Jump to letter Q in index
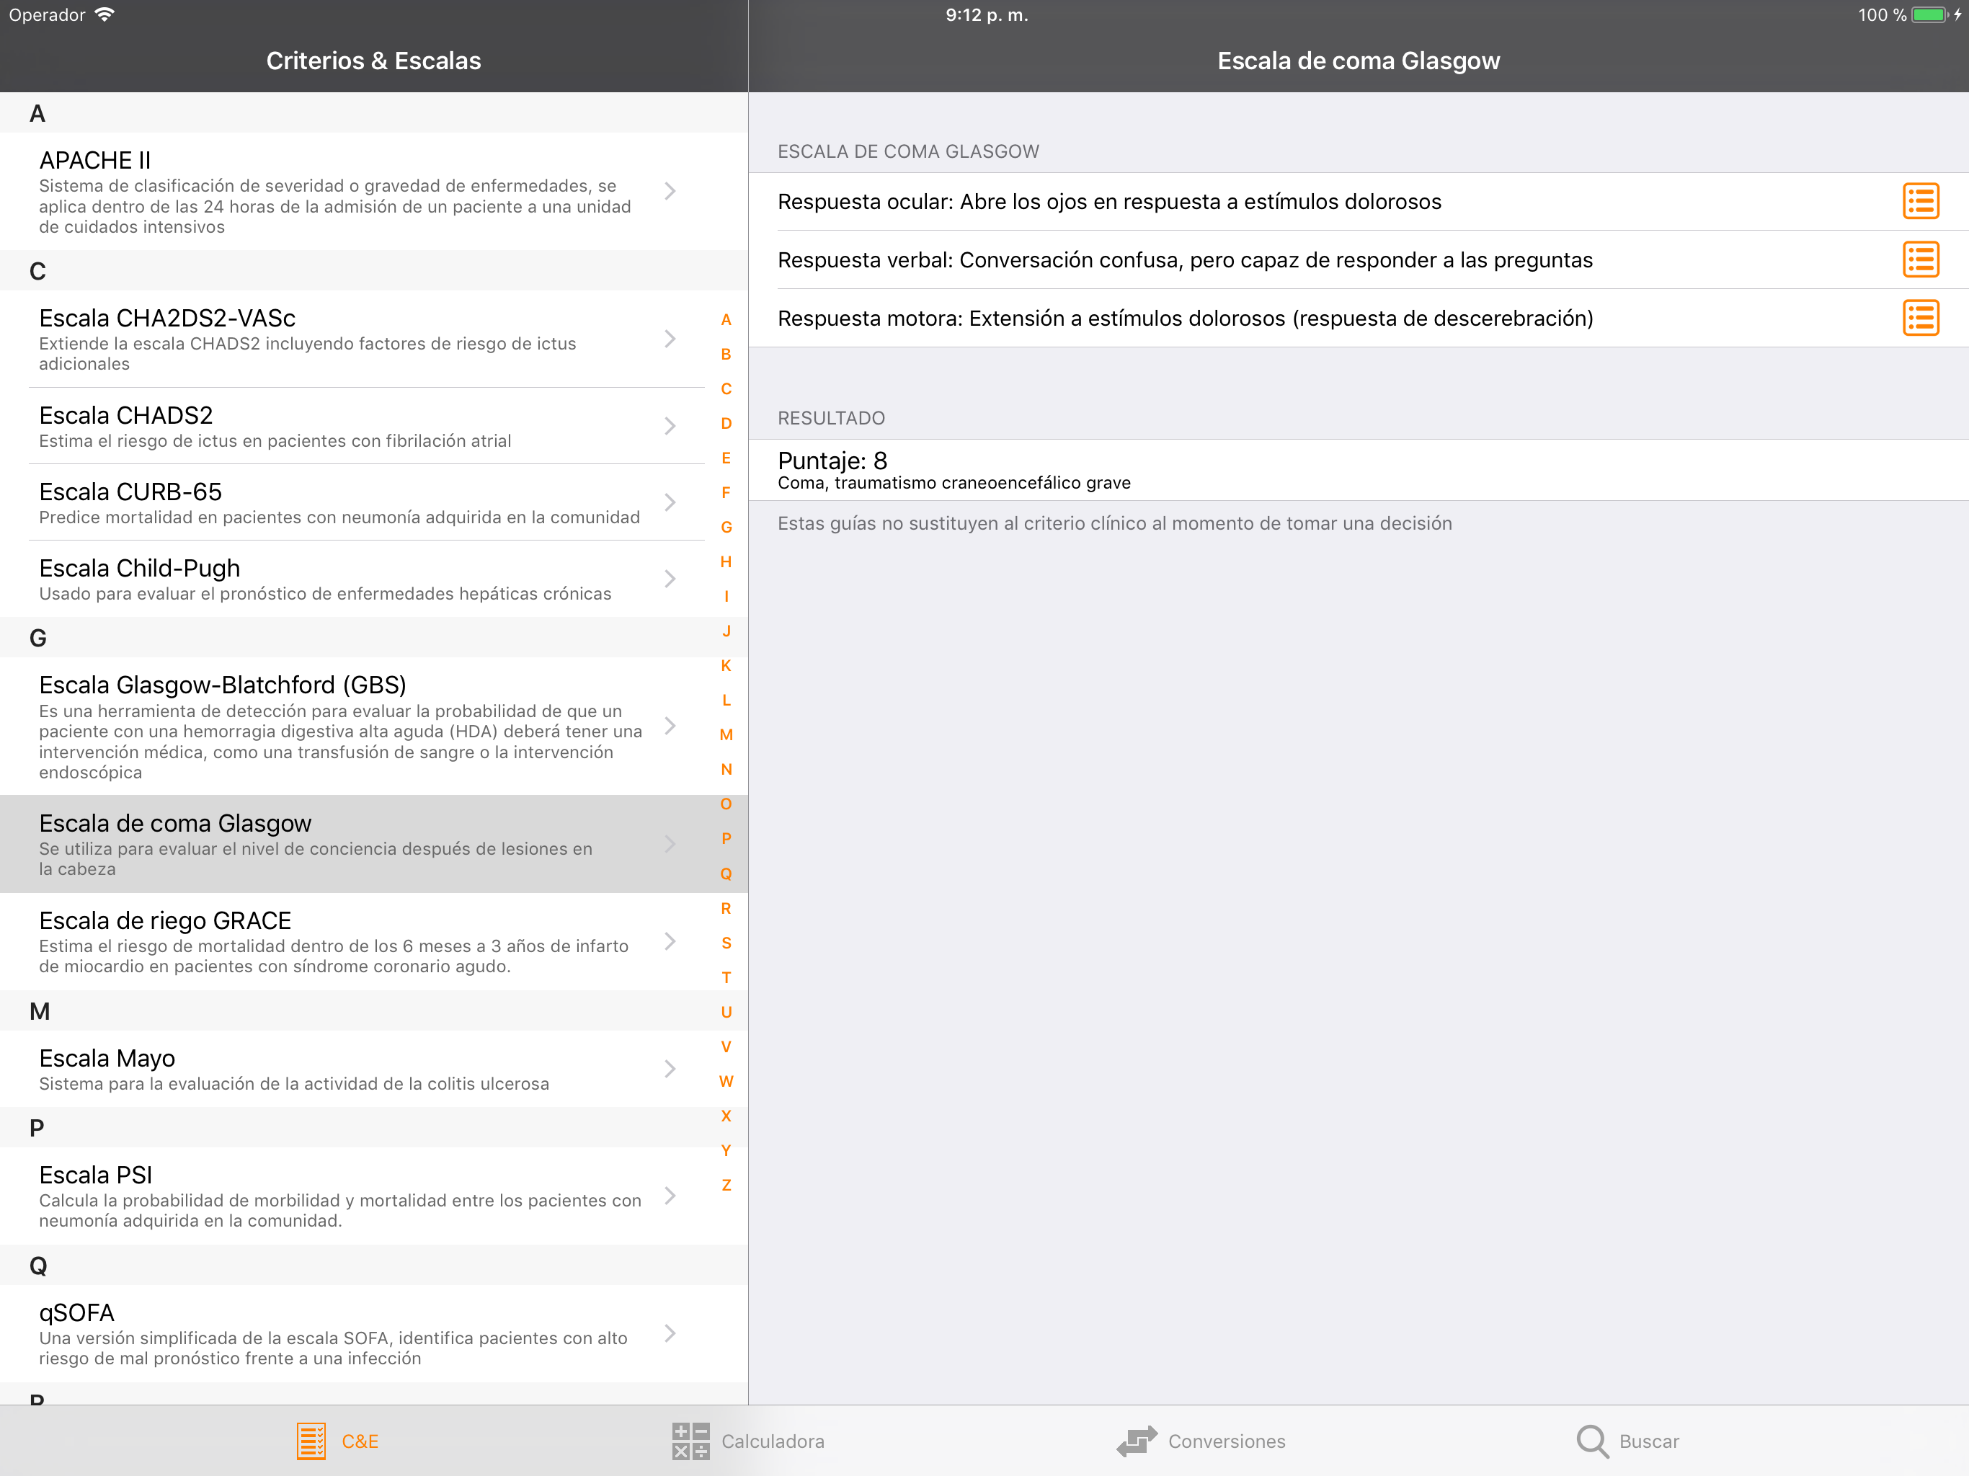 pyautogui.click(x=726, y=873)
